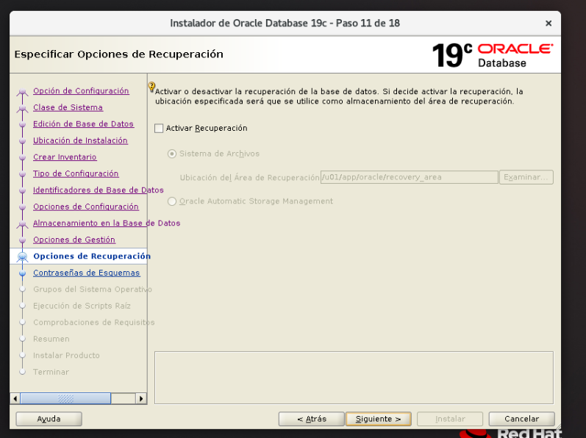This screenshot has height=438, width=586.
Task: Go to Opciones de Gestión step
Action: [74, 240]
